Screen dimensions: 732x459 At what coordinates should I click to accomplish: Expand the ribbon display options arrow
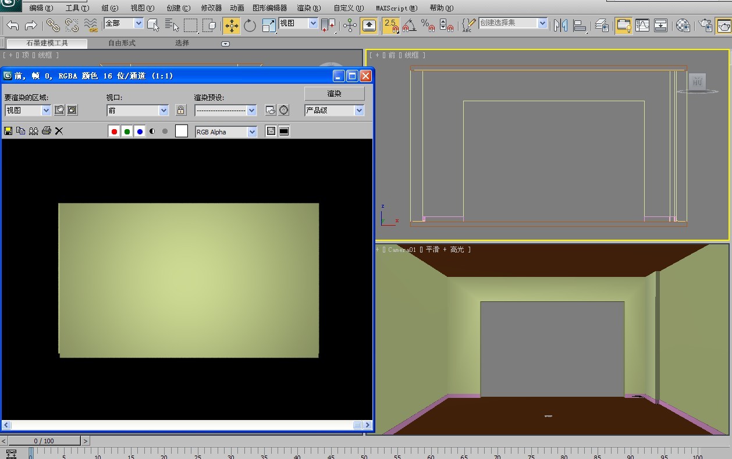click(226, 44)
